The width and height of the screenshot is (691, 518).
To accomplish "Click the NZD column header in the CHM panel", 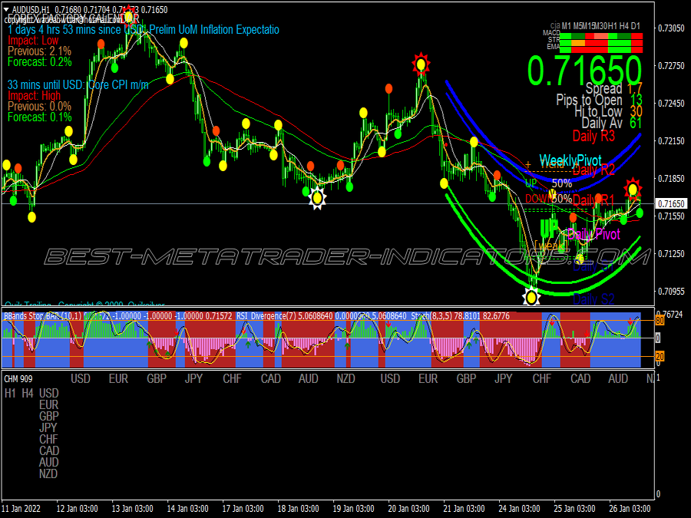I will 346,379.
